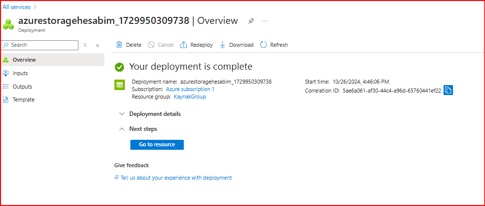Open the ellipsis more options menu
This screenshot has height=206, width=485.
(265, 21)
